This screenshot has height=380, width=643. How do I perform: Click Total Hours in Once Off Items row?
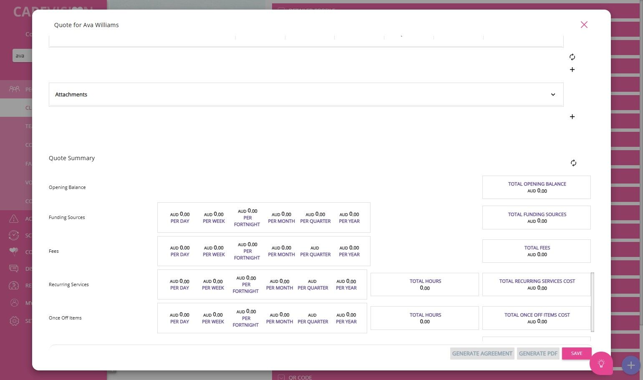pyautogui.click(x=424, y=318)
